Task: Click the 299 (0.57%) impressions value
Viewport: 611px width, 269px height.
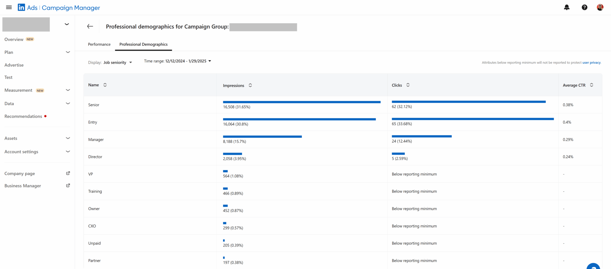Action: coord(233,228)
